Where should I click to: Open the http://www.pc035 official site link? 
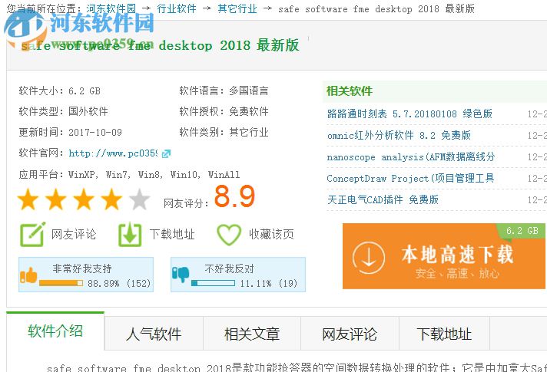click(113, 153)
